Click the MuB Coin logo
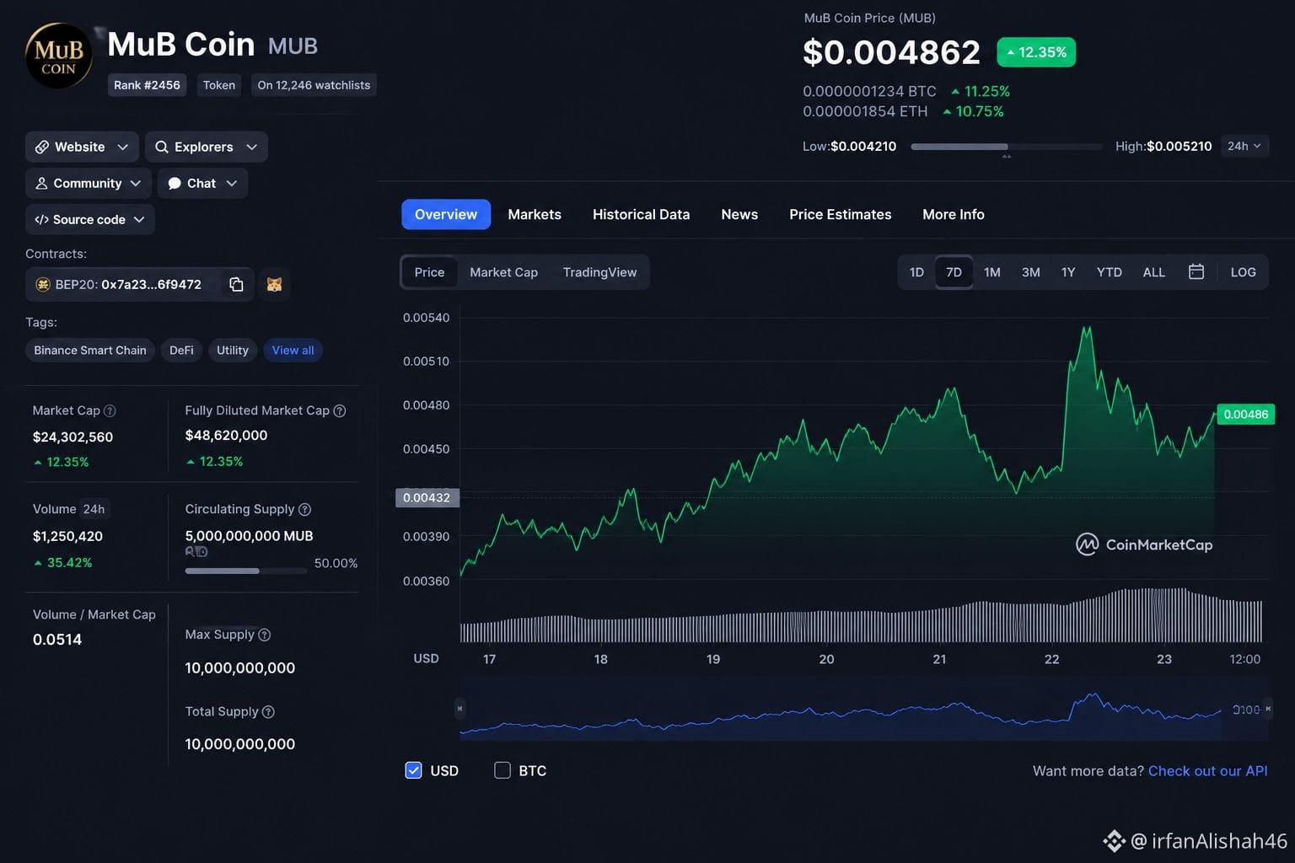1295x863 pixels. pyautogui.click(x=58, y=56)
